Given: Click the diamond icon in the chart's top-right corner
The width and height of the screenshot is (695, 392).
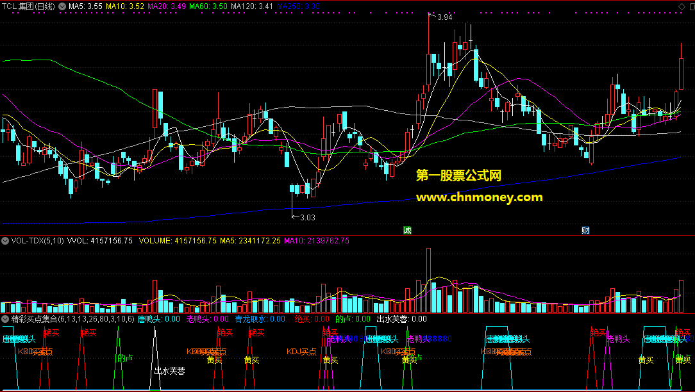Looking at the screenshot, I should pos(682,6).
